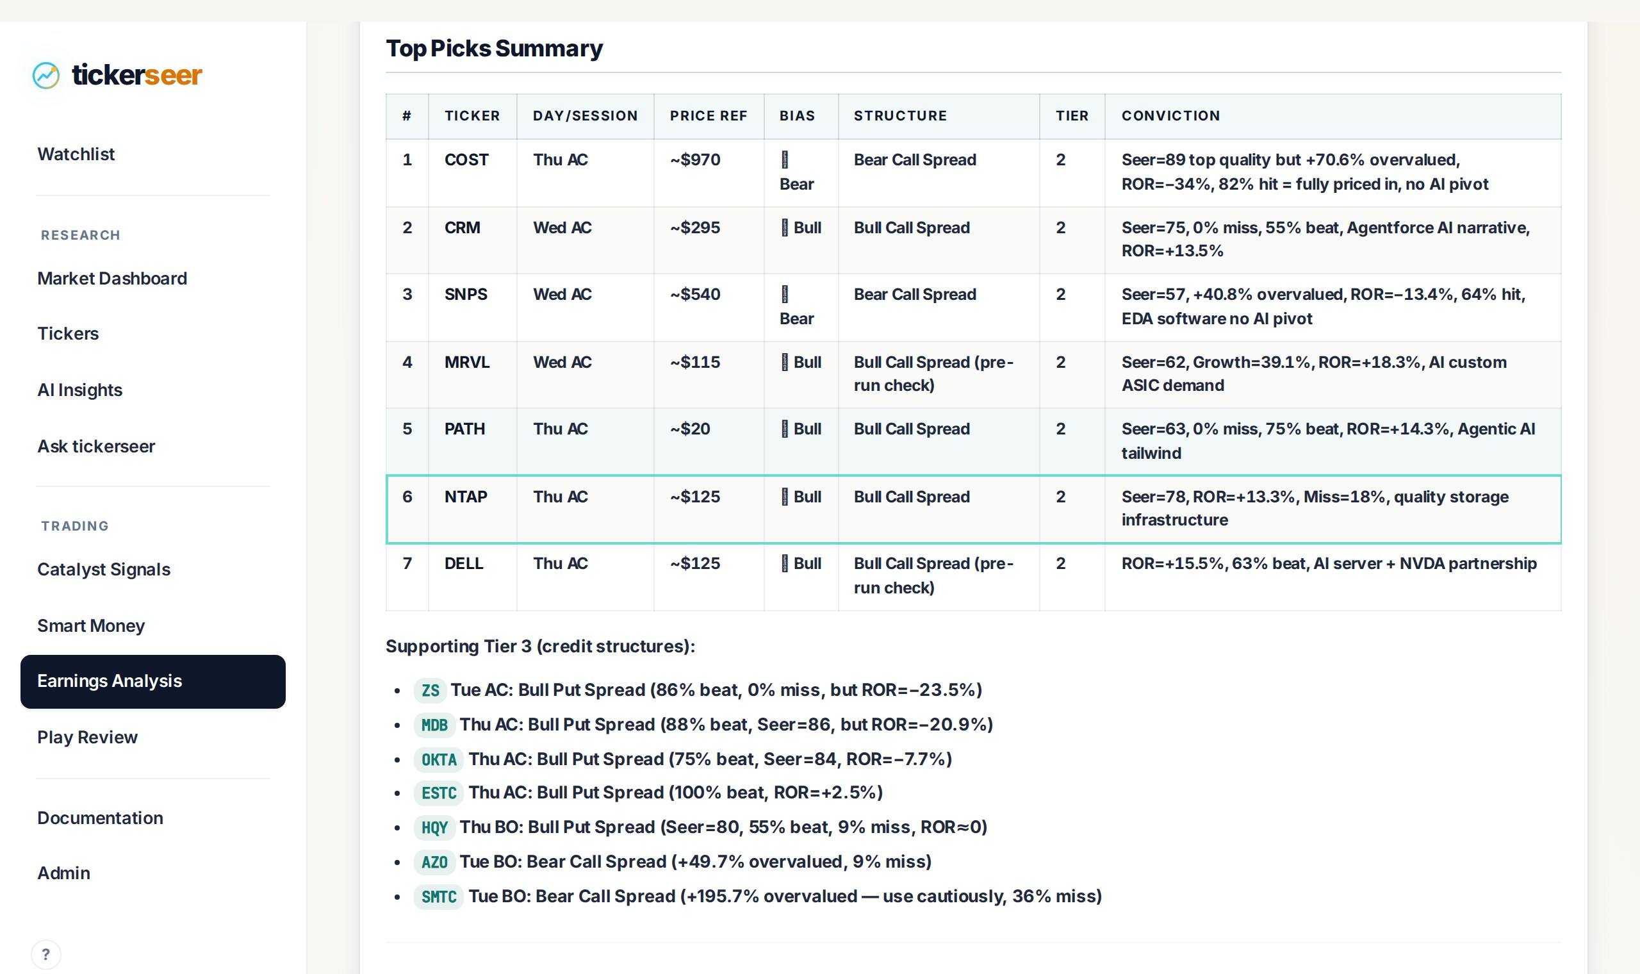Click the OKTA ticker tag
The image size is (1640, 974).
pos(439,759)
